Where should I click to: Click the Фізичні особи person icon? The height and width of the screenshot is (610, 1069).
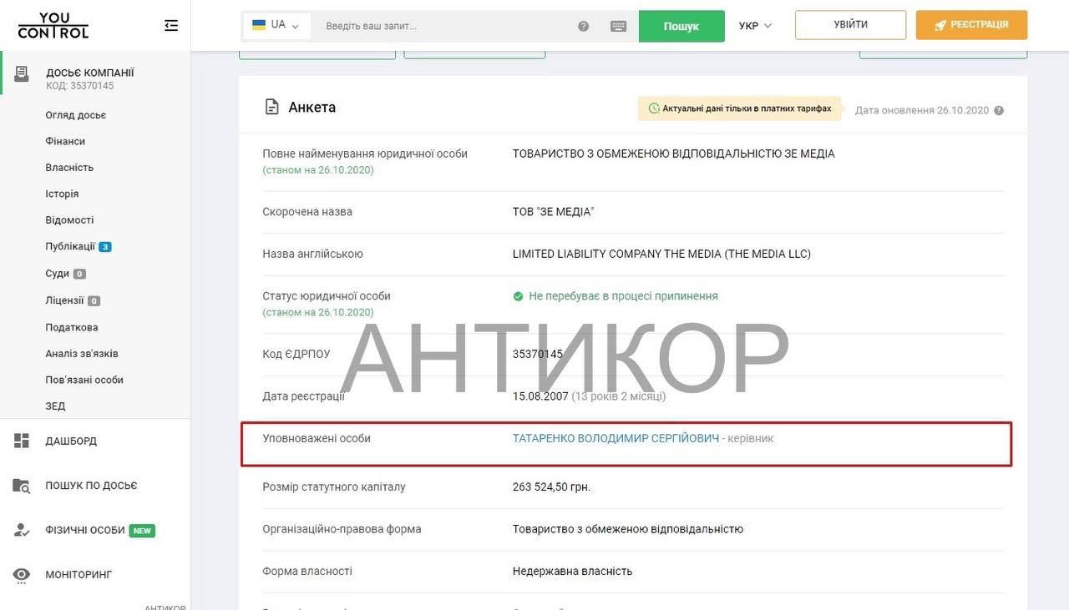click(22, 530)
